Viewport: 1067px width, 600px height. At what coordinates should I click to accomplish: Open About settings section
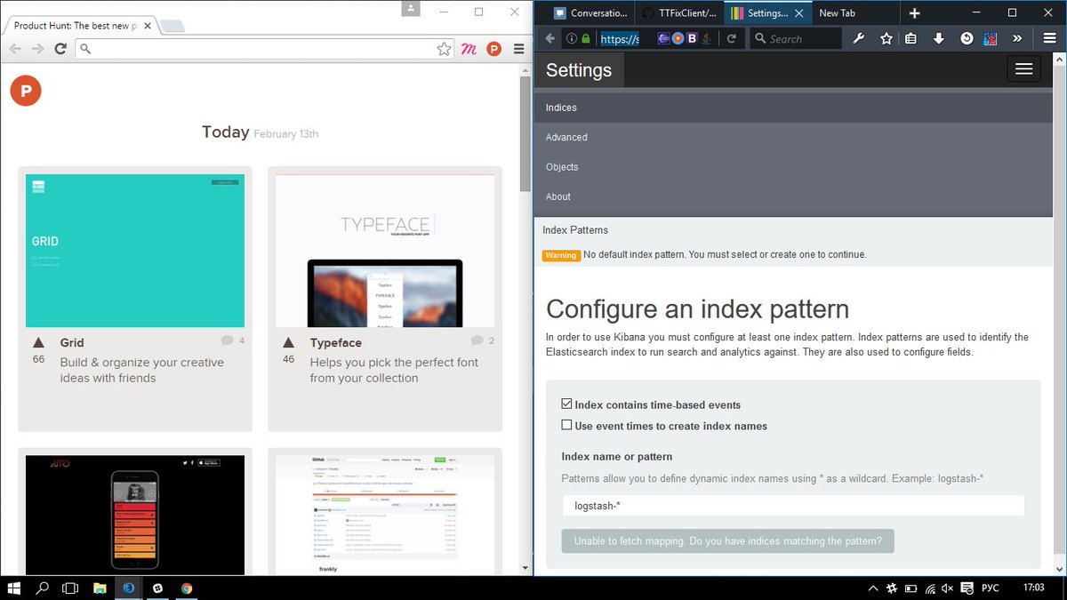(793, 196)
